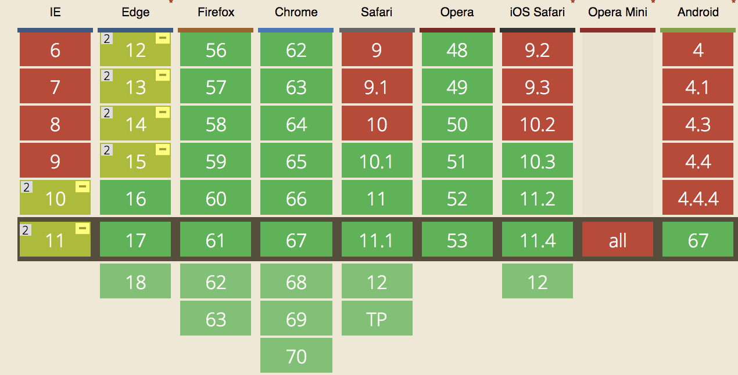
Task: Click the Chrome 70 version cell
Action: (x=296, y=355)
